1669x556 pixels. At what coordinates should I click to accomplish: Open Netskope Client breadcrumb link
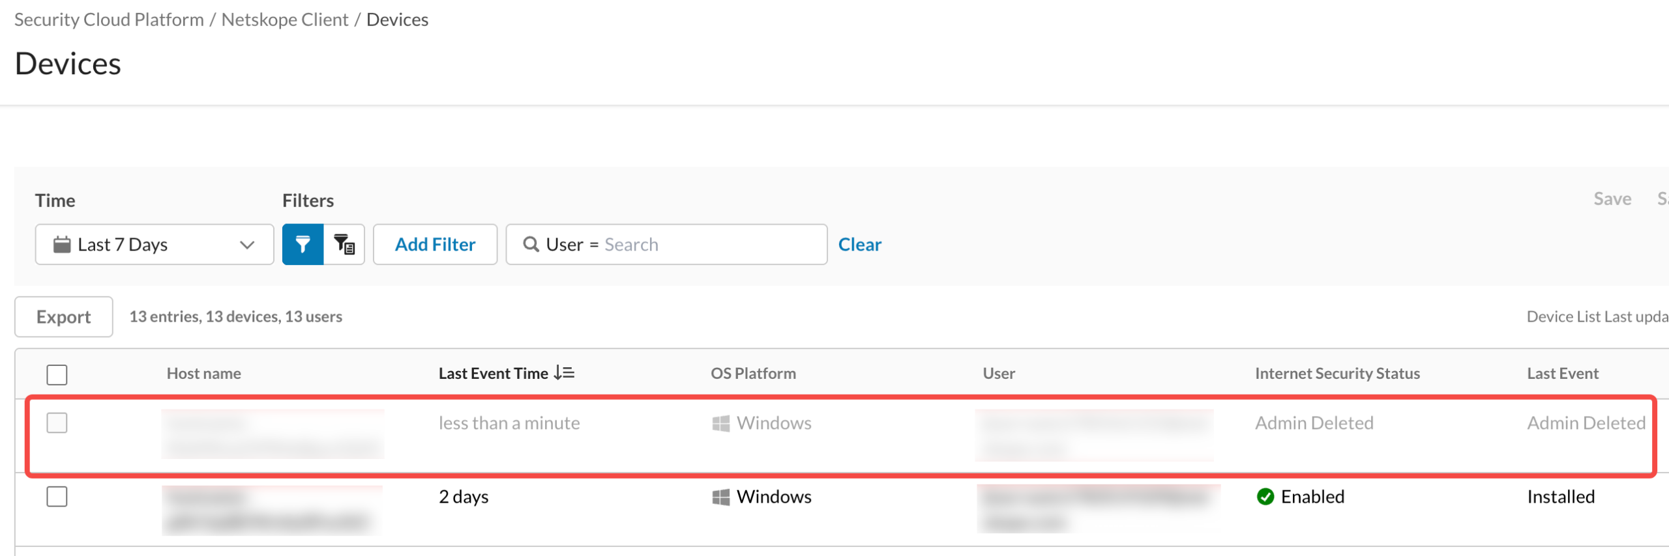[285, 20]
